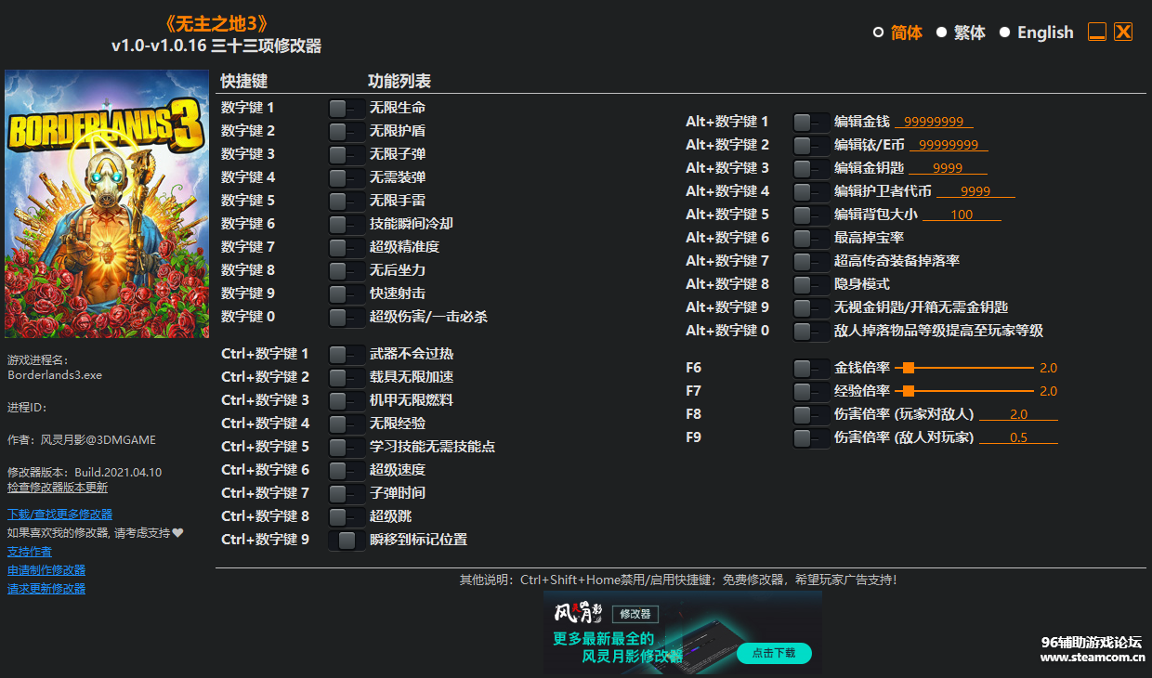Toggle 敌人掉落物品等级提高至玩家等级 switch

810,331
